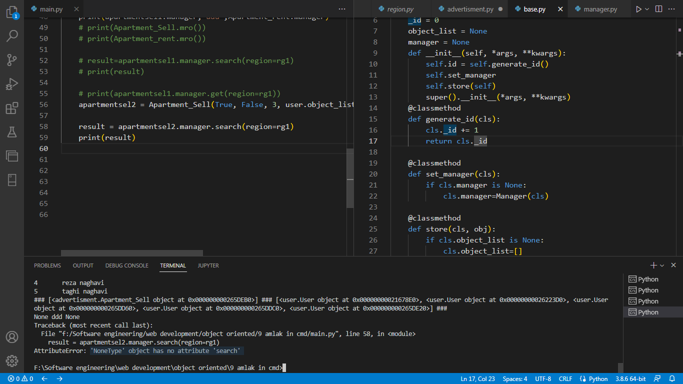Switch to the advertisment.py tab
This screenshot has height=384, width=683.
click(470, 9)
